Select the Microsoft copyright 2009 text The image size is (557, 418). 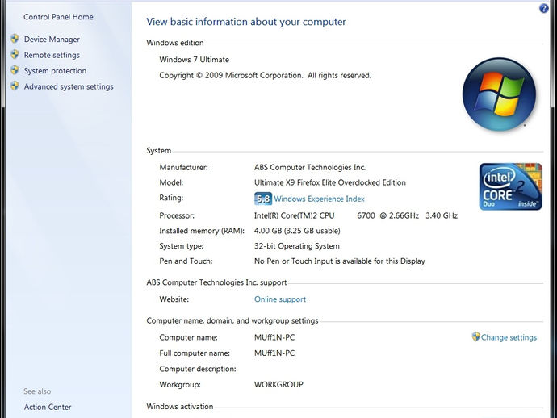[x=266, y=76]
